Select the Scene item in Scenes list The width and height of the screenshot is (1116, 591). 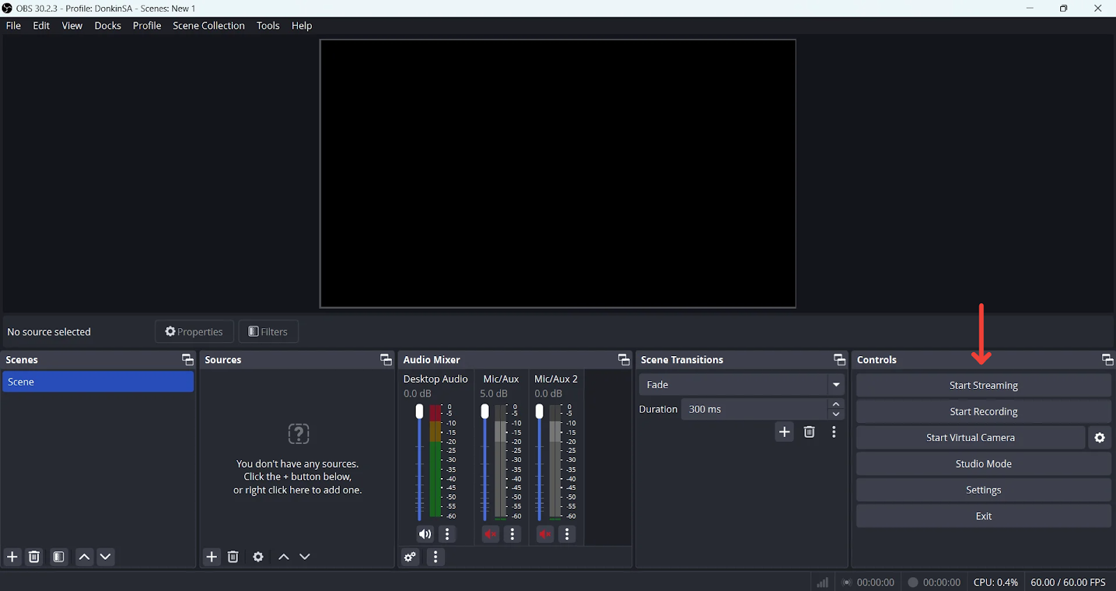click(x=98, y=382)
